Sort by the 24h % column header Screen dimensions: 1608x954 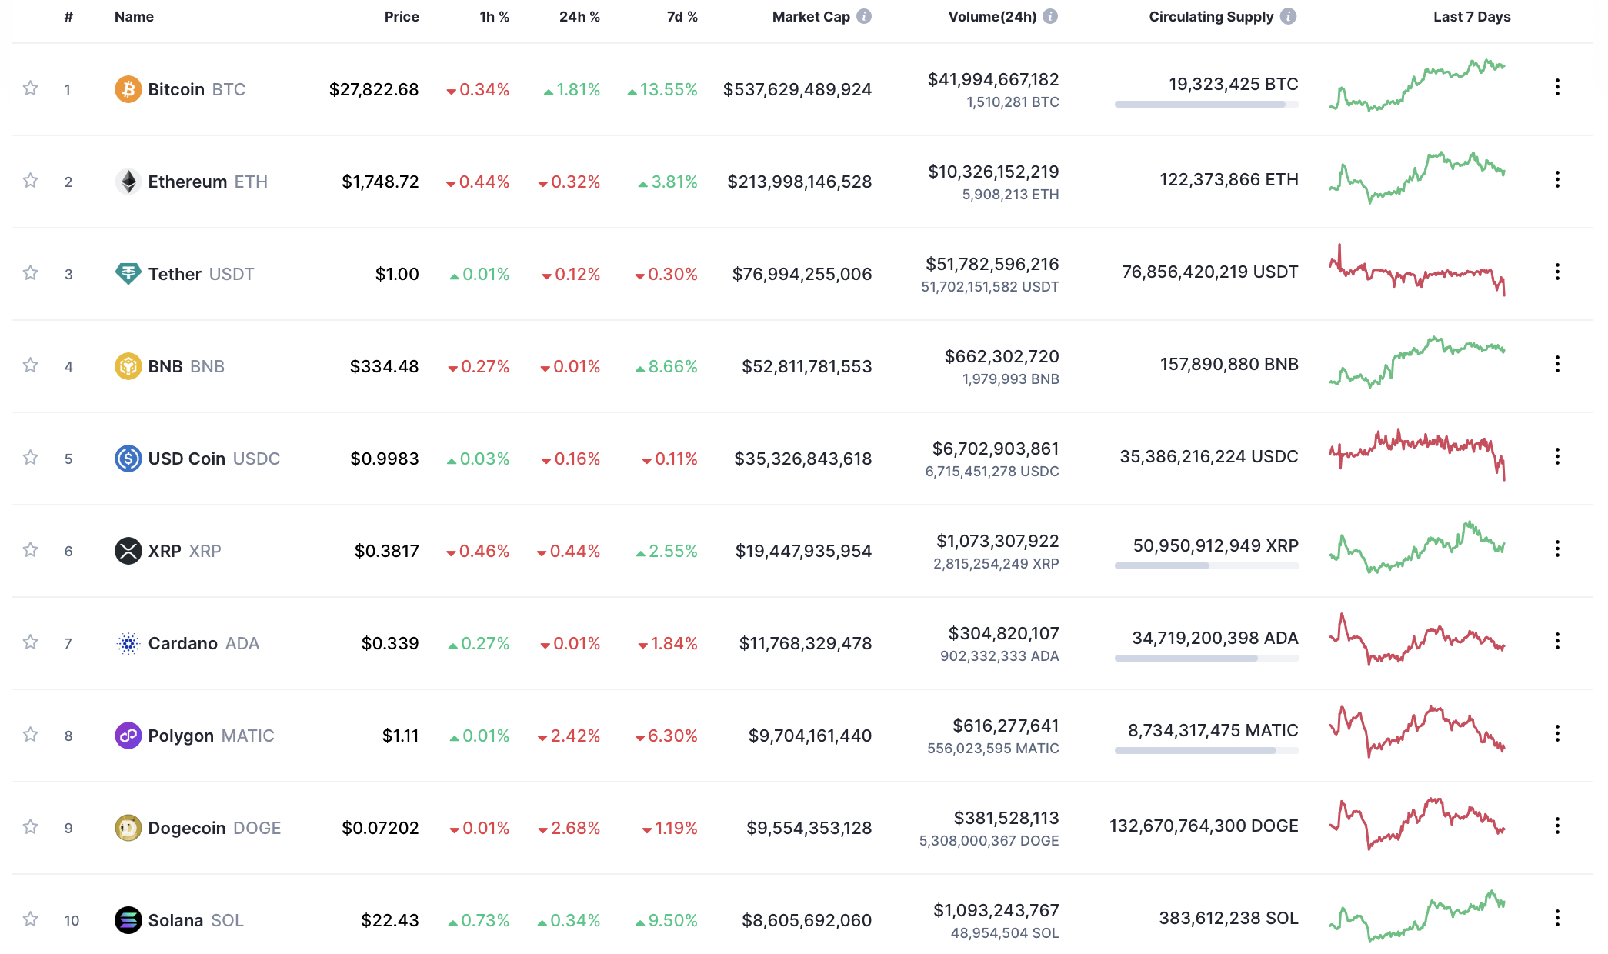[579, 17]
